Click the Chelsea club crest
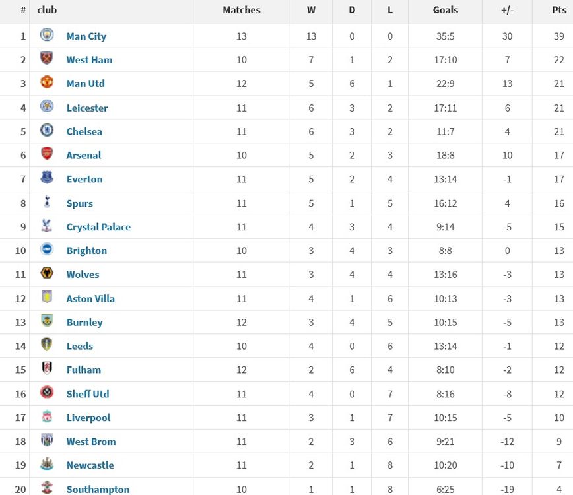573x495 pixels. click(47, 131)
